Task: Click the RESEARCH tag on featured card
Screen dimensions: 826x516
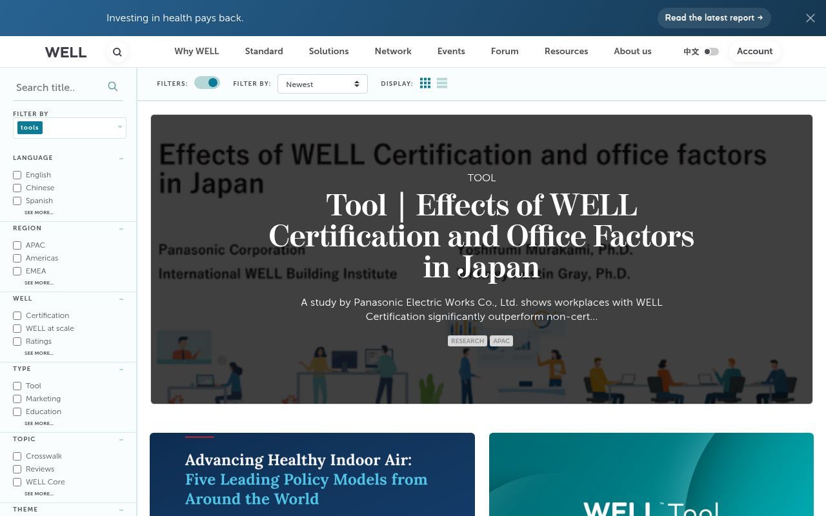Action: [467, 341]
